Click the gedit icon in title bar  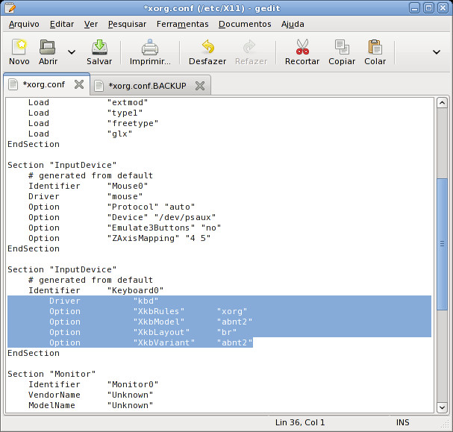10,7
